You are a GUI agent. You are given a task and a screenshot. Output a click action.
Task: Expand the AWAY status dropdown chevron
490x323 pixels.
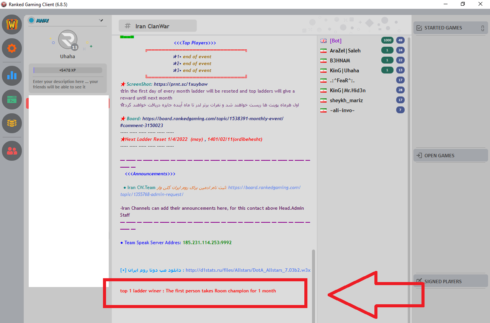(101, 20)
